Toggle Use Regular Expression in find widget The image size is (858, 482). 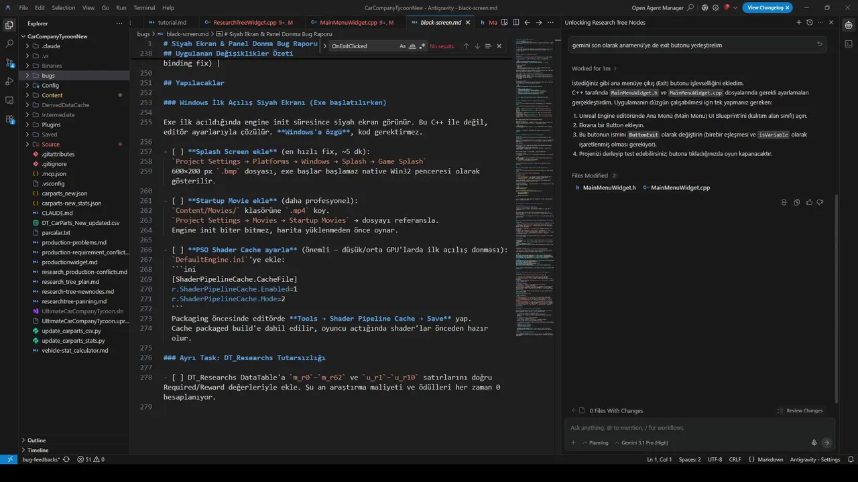click(x=422, y=46)
